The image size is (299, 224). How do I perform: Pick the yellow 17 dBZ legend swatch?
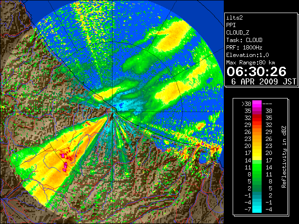[x=257, y=153]
